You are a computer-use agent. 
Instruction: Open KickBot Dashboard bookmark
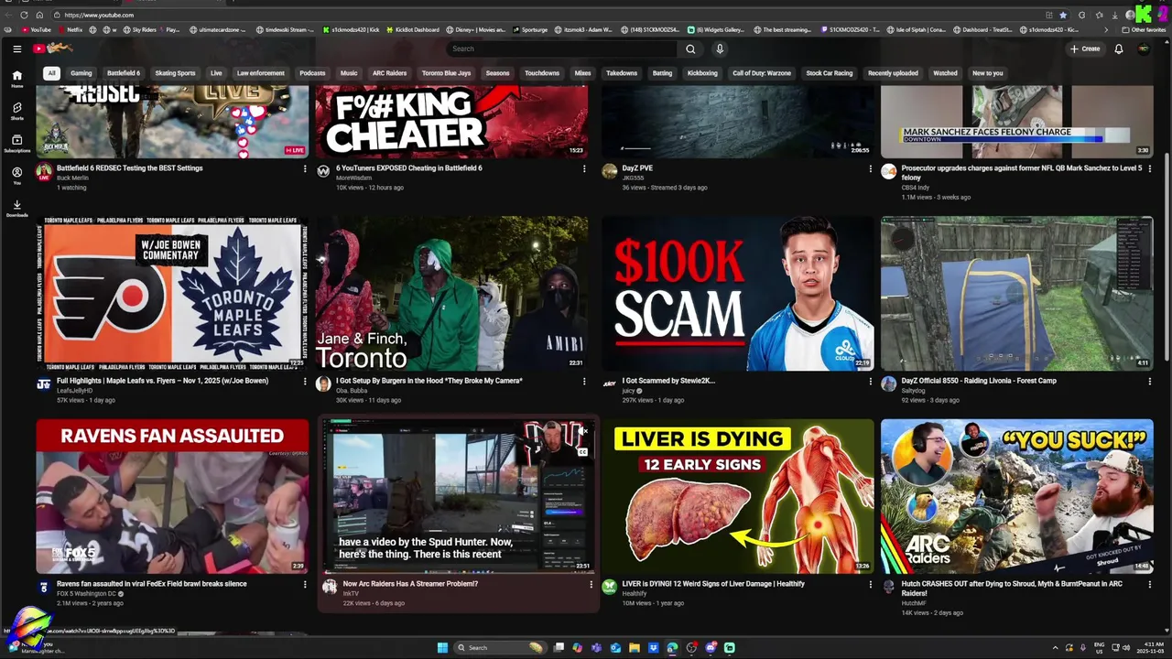412,29
